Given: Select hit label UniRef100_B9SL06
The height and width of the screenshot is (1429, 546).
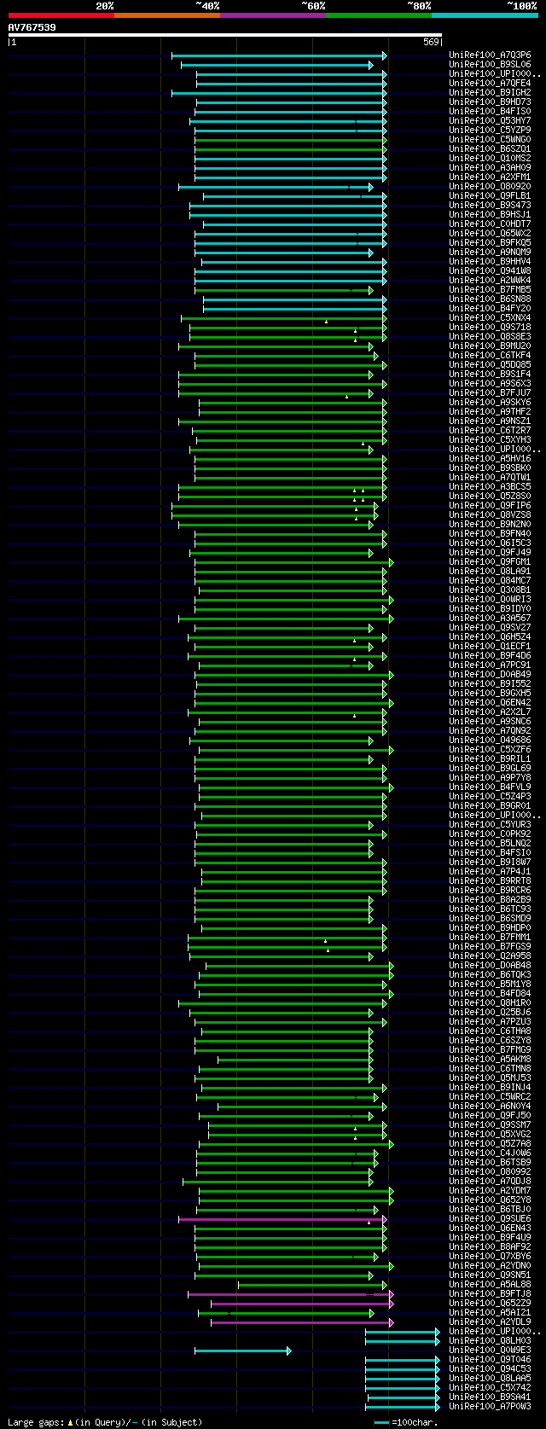Looking at the screenshot, I should coord(490,65).
